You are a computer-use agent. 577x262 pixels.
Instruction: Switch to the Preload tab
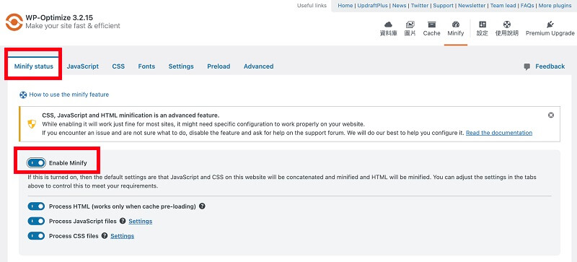(x=219, y=66)
